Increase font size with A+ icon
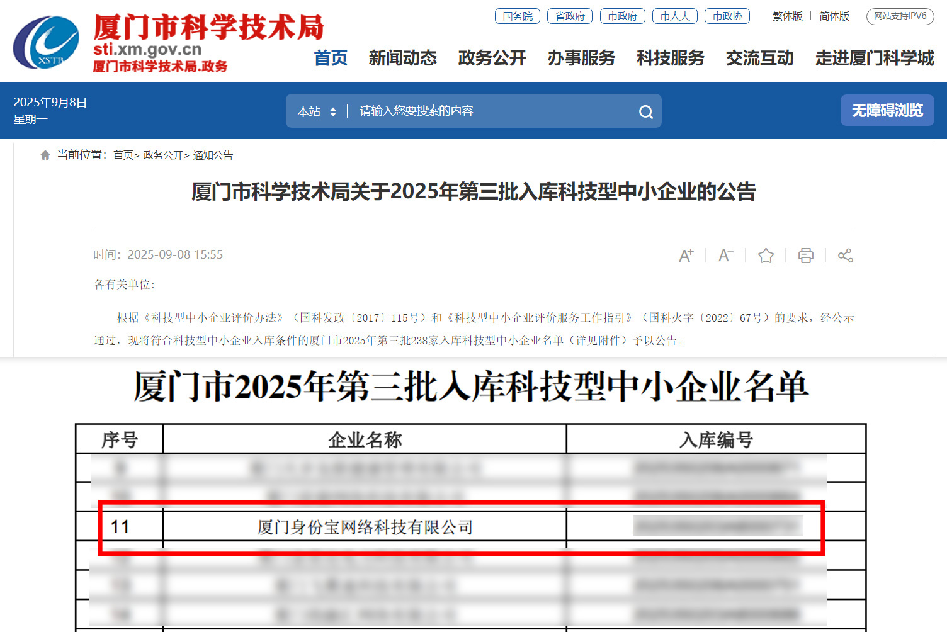 [686, 255]
